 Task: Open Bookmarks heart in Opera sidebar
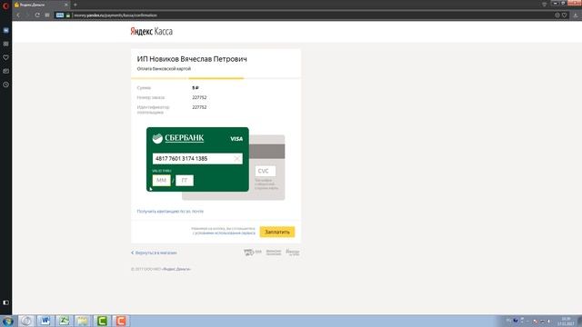click(x=6, y=57)
